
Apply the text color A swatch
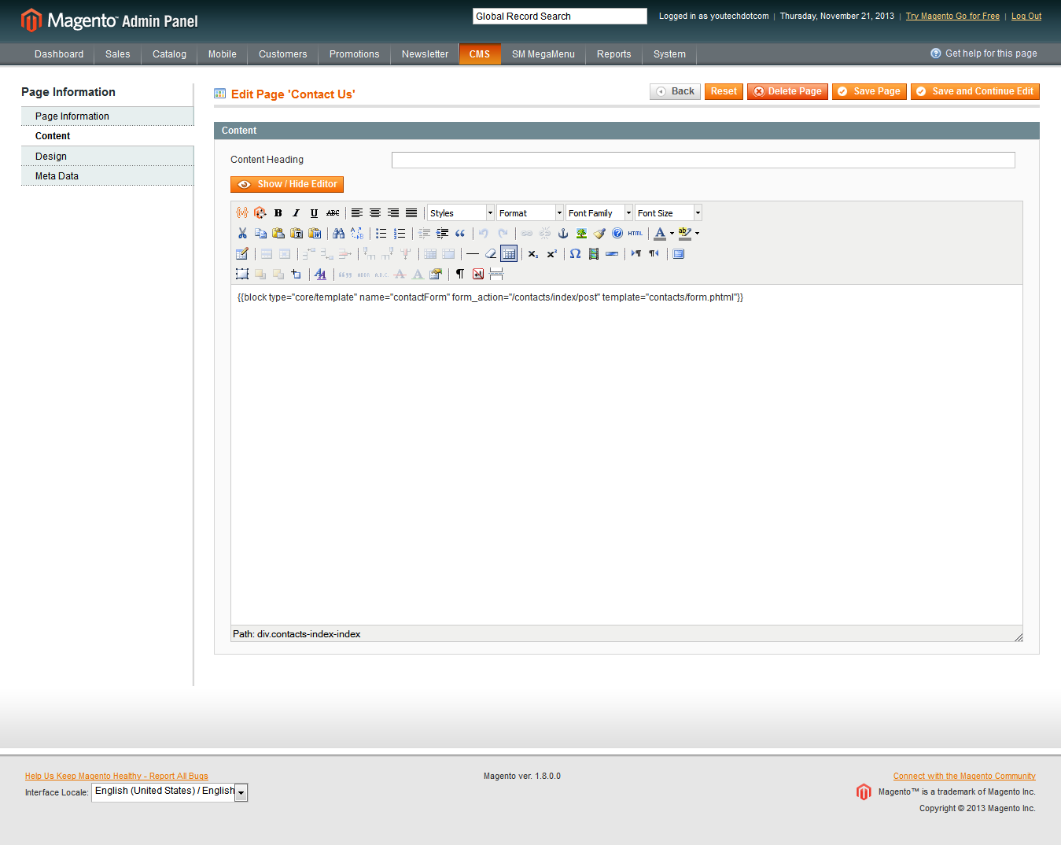(660, 233)
